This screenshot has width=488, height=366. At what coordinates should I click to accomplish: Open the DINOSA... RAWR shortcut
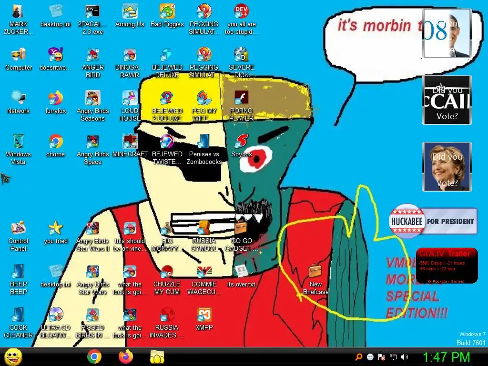point(130,63)
